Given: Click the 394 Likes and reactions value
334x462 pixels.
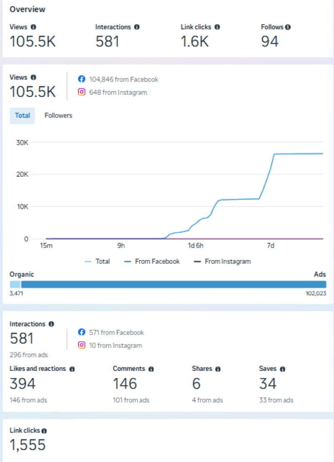Looking at the screenshot, I should (x=23, y=383).
